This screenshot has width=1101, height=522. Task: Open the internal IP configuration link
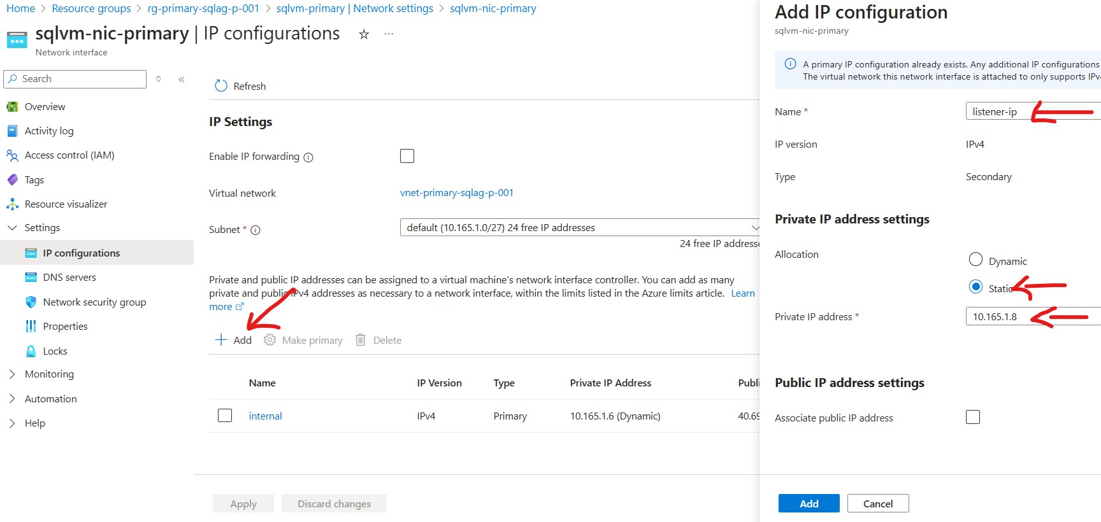coord(265,416)
